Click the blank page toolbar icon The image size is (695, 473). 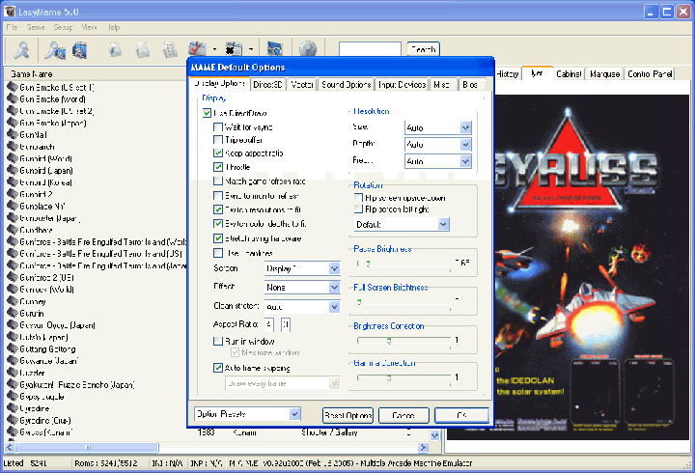point(143,49)
